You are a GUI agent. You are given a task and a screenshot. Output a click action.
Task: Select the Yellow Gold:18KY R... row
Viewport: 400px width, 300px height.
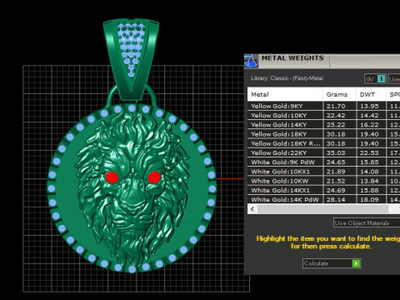click(x=323, y=143)
